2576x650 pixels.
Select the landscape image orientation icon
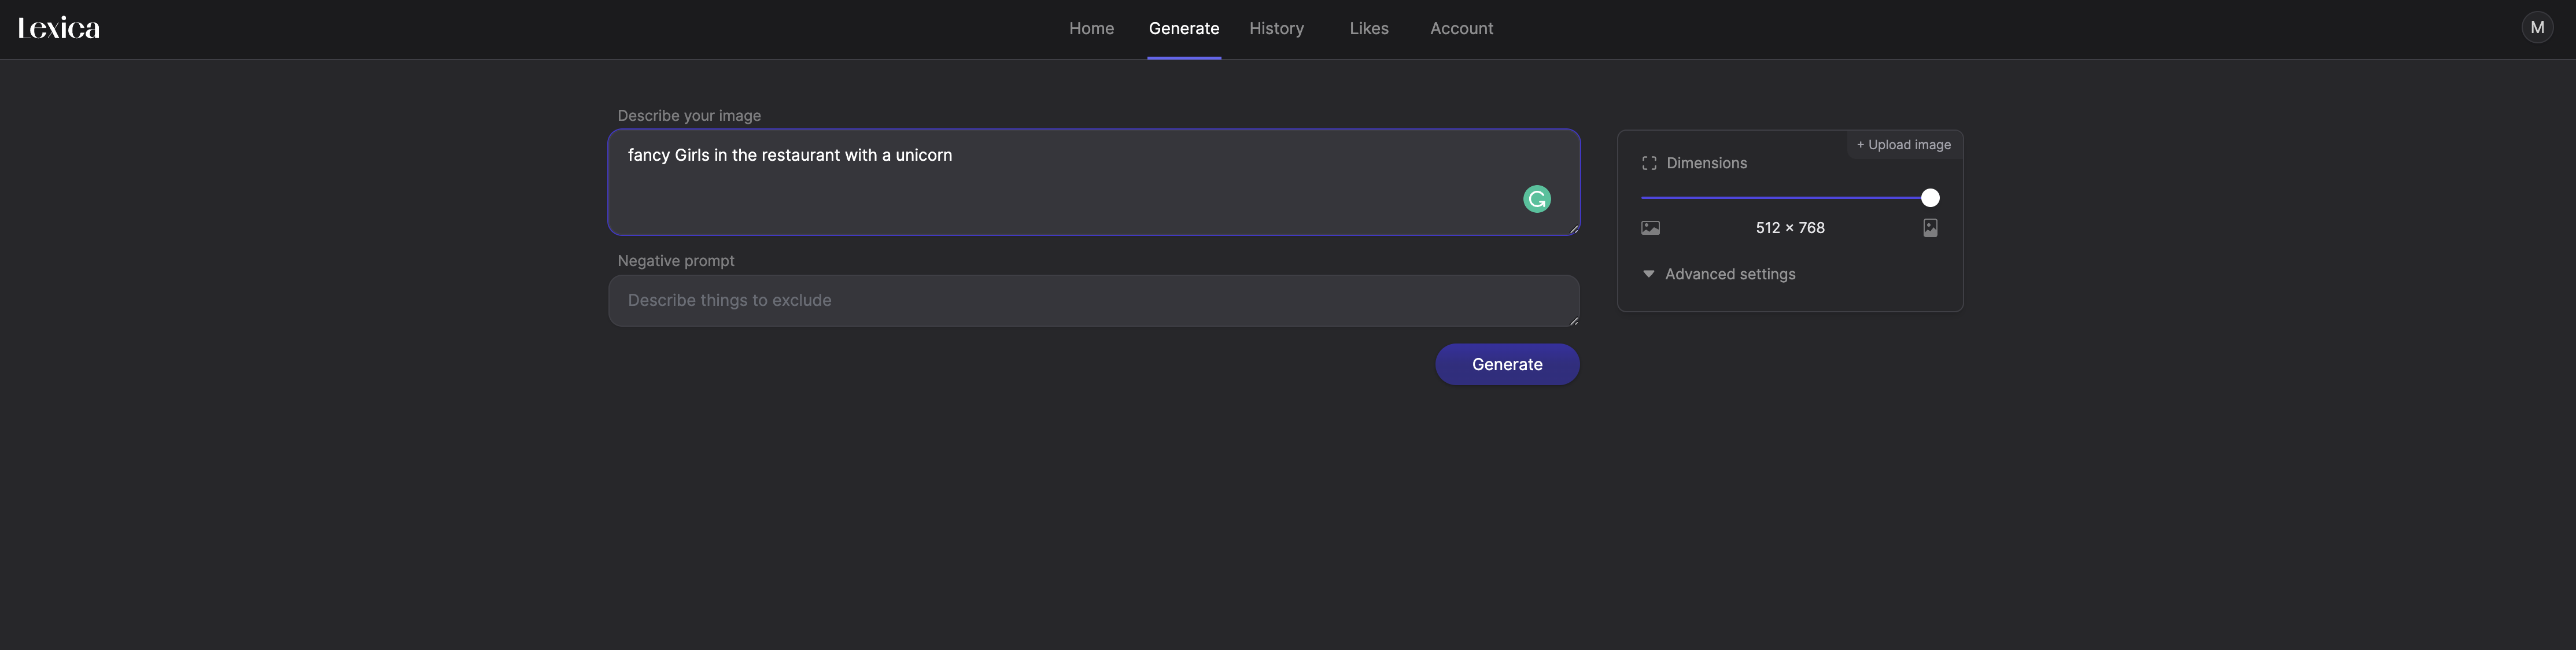point(1650,228)
